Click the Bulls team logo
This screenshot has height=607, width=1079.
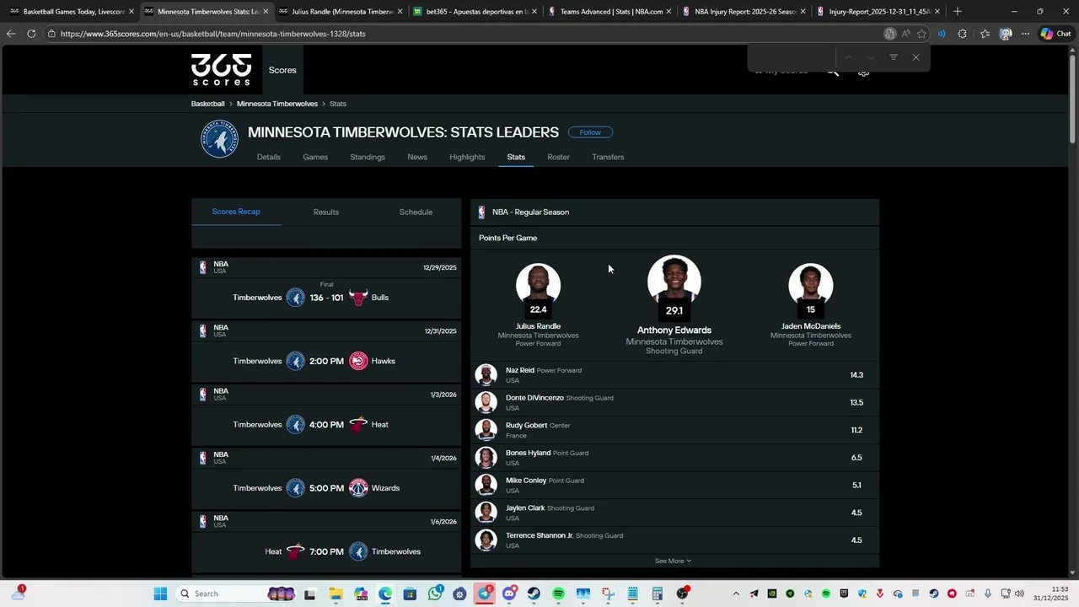coord(358,298)
